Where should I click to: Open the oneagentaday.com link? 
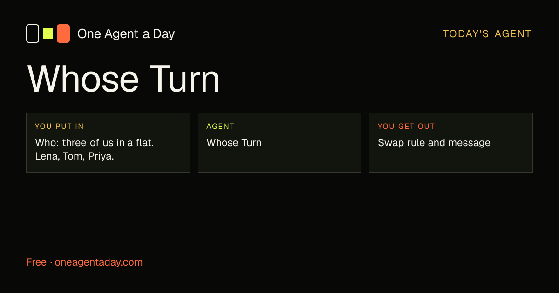click(x=99, y=262)
